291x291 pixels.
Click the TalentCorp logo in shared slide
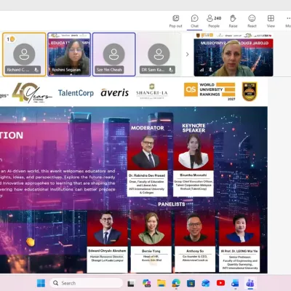click(x=76, y=93)
